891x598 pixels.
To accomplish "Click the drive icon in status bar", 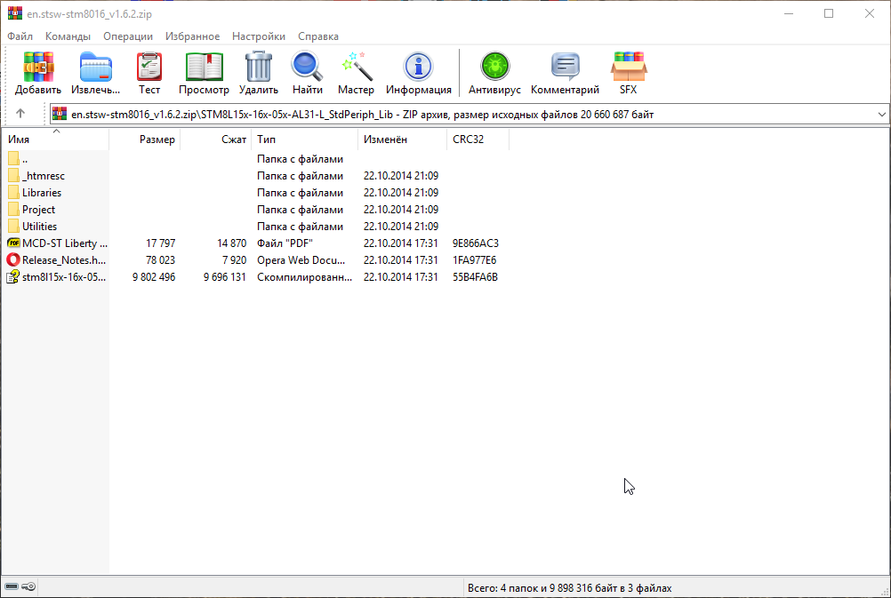I will (x=12, y=586).
